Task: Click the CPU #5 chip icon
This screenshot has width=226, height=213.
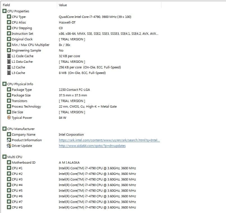Action: tap(9, 190)
